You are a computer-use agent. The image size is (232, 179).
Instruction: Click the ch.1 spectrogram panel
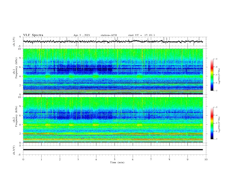[x=113, y=71]
